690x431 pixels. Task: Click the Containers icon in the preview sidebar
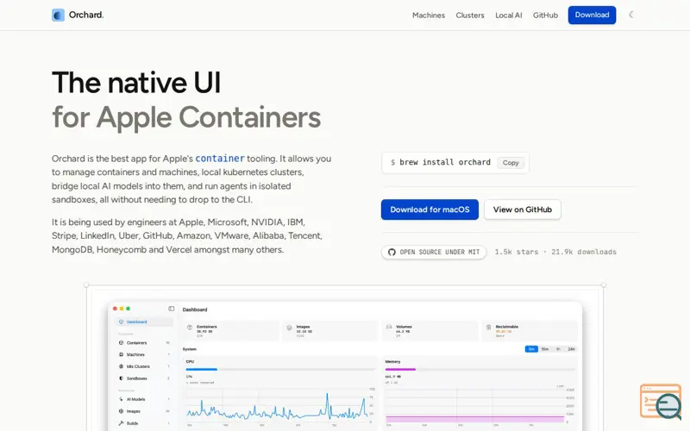[121, 342]
